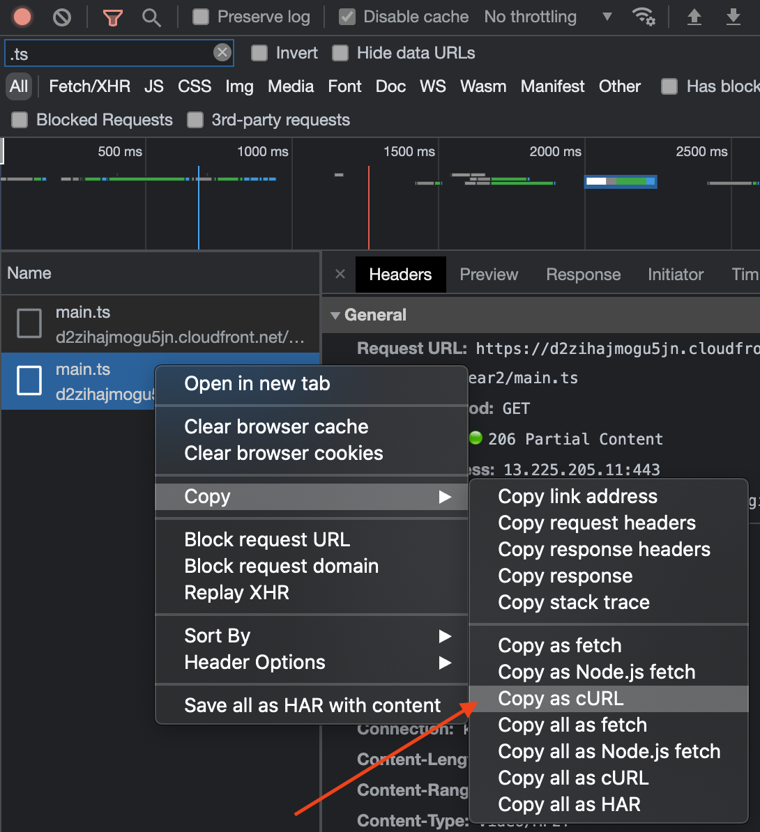Enable Hide data URLs checkbox
Screen dimensions: 760x832
(340, 53)
